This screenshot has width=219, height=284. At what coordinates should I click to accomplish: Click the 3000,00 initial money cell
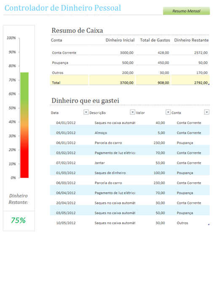click(x=127, y=53)
